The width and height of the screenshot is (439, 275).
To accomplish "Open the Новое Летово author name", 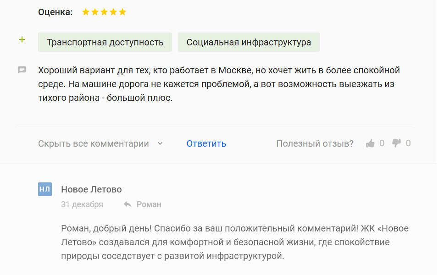I will [x=91, y=189].
